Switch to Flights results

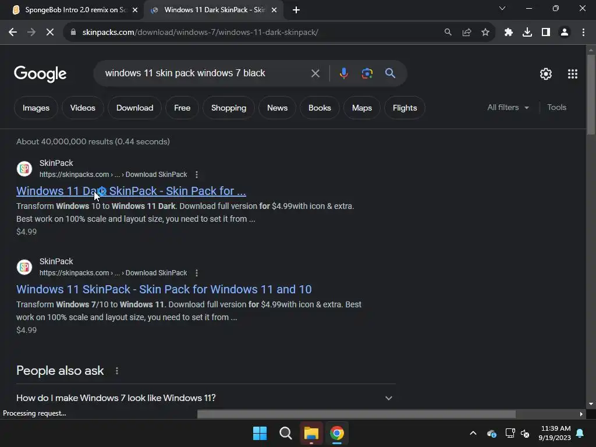405,108
